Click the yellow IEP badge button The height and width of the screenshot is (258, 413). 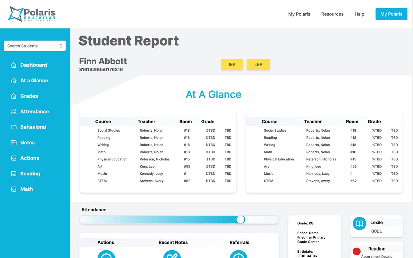(x=232, y=64)
